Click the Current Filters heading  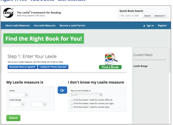(x=143, y=55)
